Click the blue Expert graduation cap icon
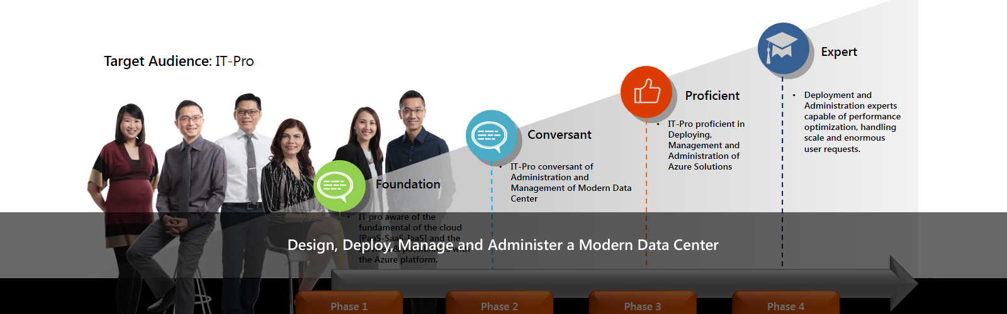The width and height of the screenshot is (1007, 314). [784, 48]
